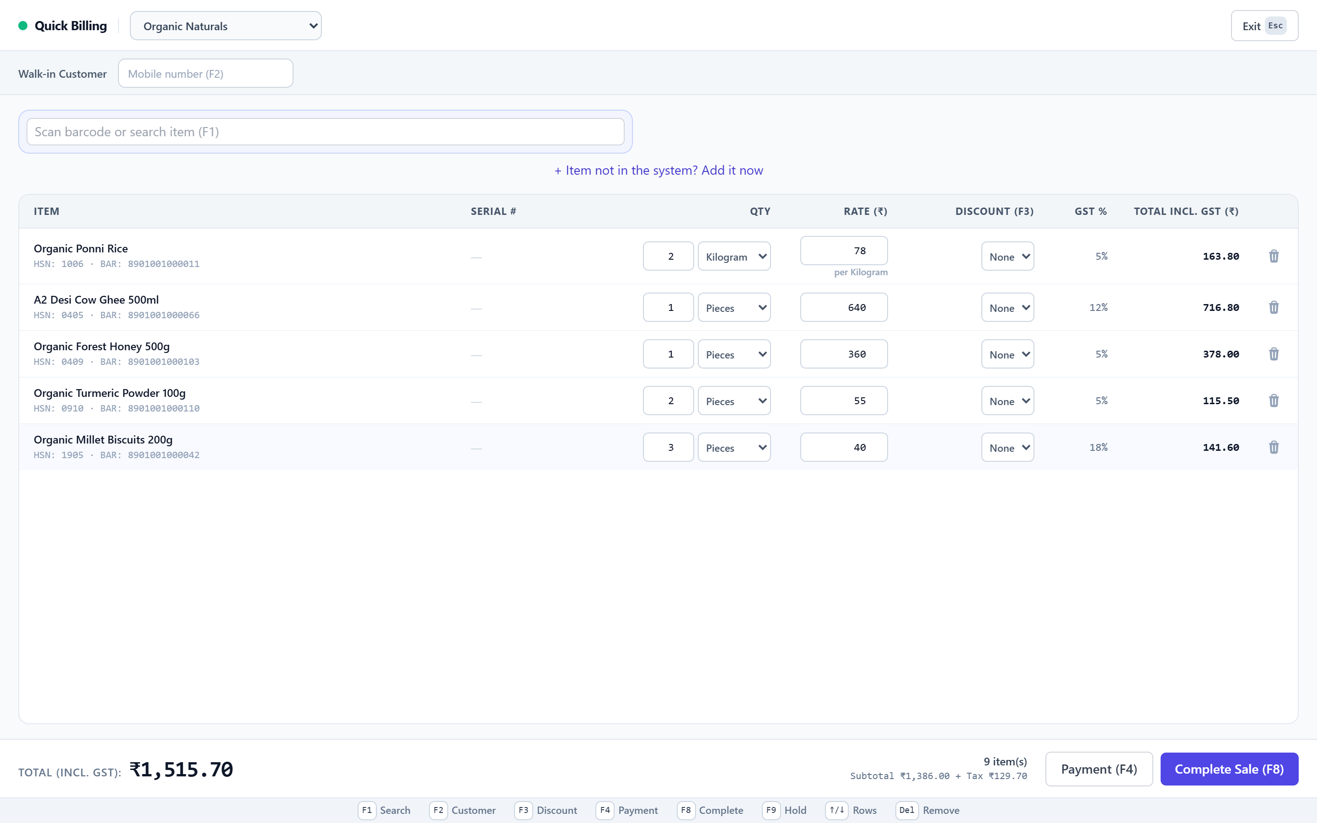
Task: Click the Quick Billing title
Action: [71, 26]
